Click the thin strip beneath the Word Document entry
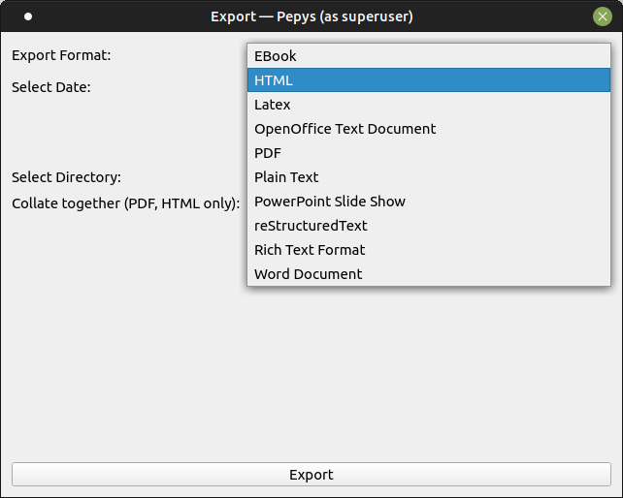Image resolution: width=623 pixels, height=498 pixels. (429, 285)
